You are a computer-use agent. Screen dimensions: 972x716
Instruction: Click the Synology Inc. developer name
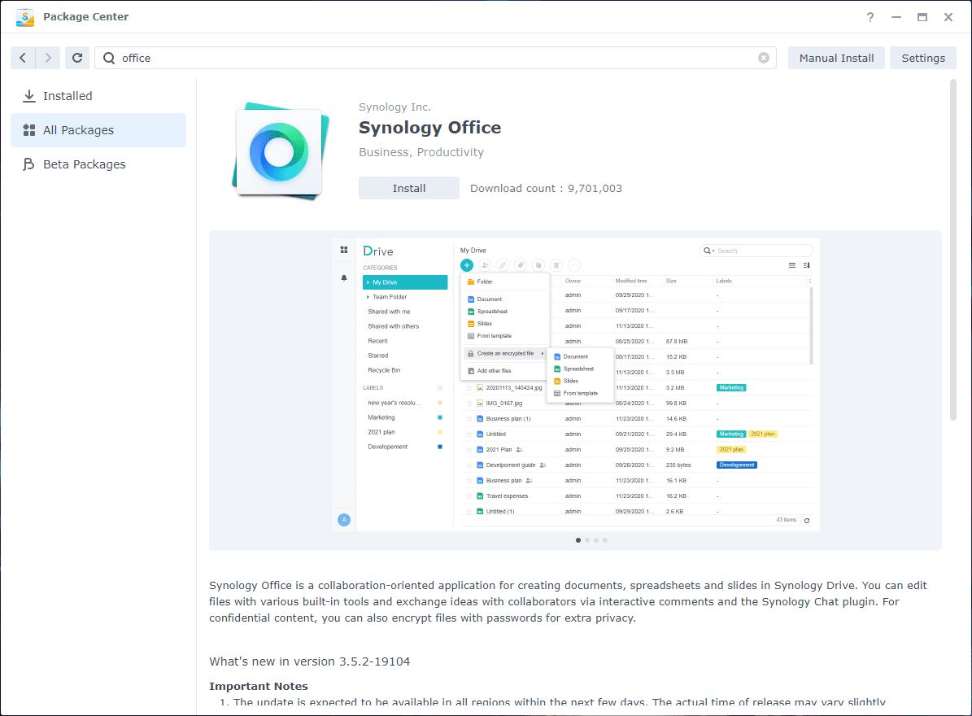(x=394, y=107)
